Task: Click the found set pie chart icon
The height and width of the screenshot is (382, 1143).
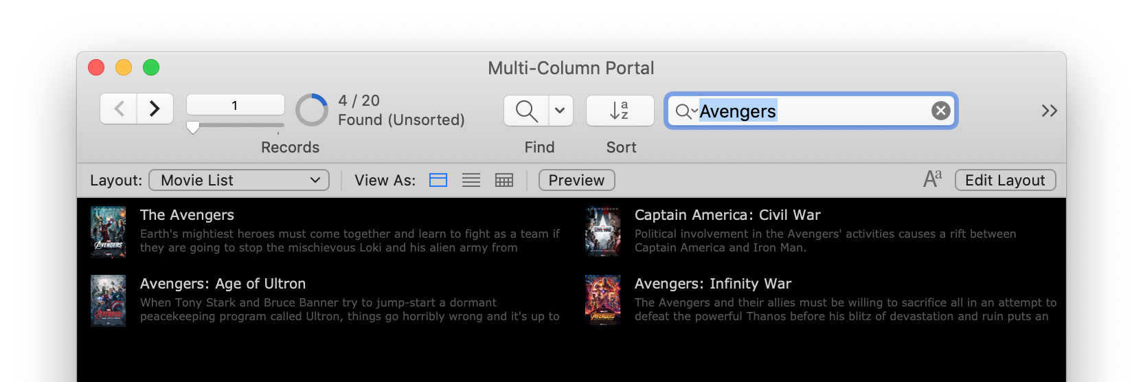Action: click(x=312, y=110)
